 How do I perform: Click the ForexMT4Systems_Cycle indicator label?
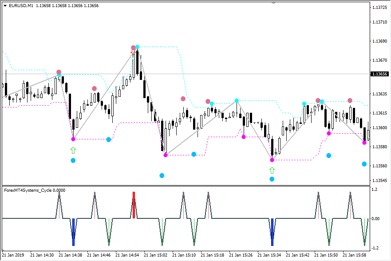click(34, 190)
